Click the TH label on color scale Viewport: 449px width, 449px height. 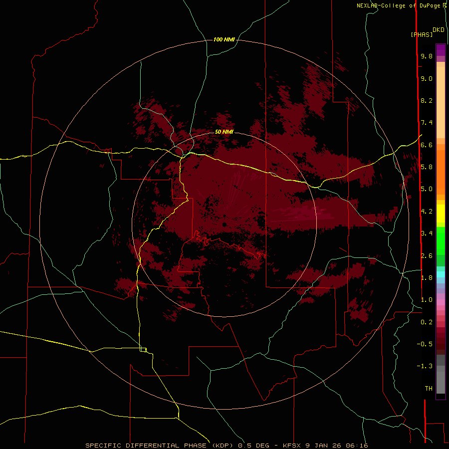429,388
